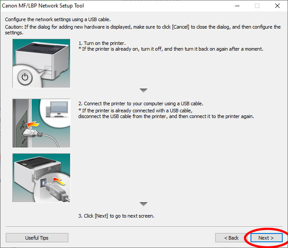Image resolution: width=288 pixels, height=248 pixels.
Task: Click "1. Turn on the printer." text
Action: coord(102,43)
